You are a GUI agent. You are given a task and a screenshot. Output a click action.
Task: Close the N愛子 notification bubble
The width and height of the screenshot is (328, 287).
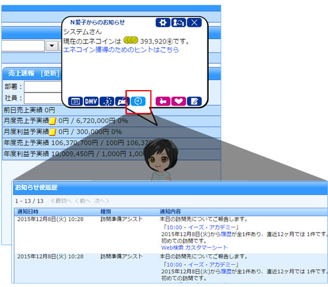194,23
